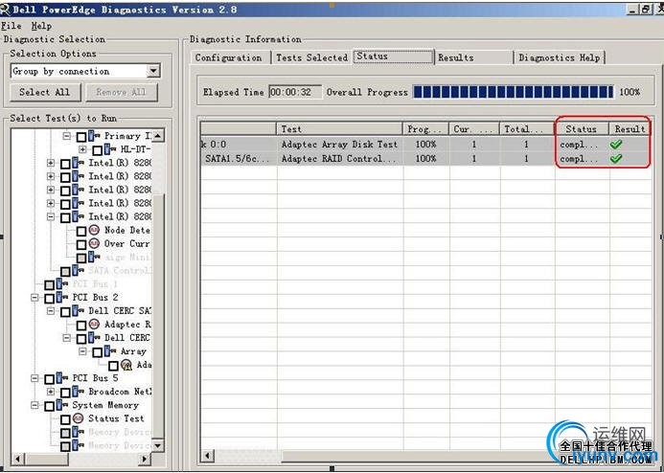Click the Result column header
This screenshot has height=473, width=664.
(630, 129)
